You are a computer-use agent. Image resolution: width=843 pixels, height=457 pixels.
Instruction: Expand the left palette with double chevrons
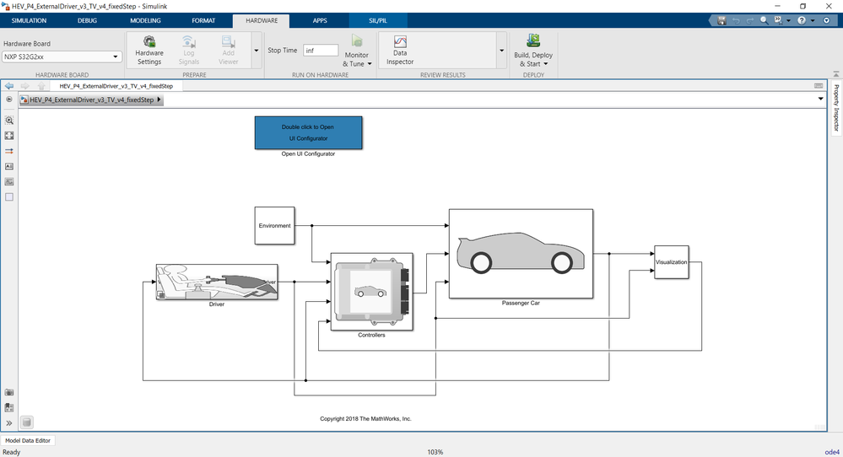tap(9, 423)
